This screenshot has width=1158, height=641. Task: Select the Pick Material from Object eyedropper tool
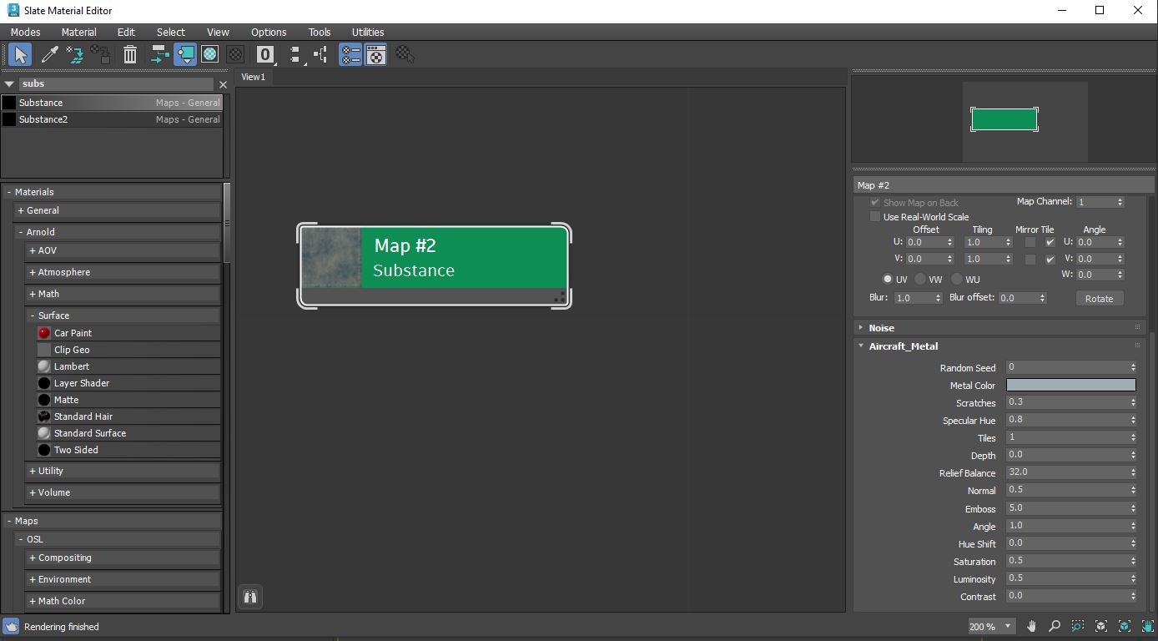click(x=49, y=54)
